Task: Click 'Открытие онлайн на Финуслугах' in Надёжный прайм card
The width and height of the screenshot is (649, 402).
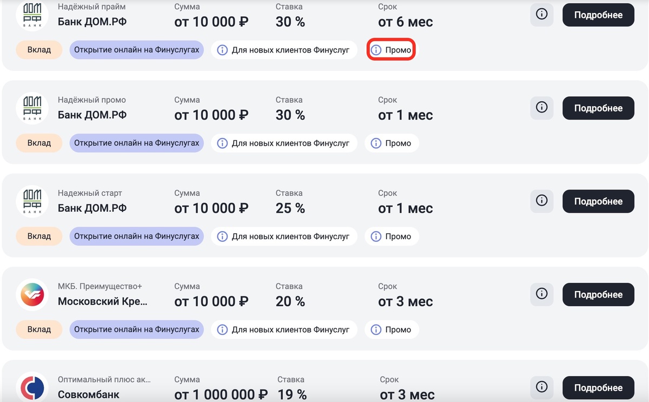Action: (x=137, y=50)
